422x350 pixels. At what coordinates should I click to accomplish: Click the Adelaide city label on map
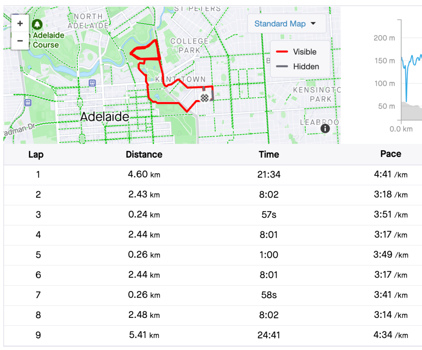pyautogui.click(x=104, y=117)
